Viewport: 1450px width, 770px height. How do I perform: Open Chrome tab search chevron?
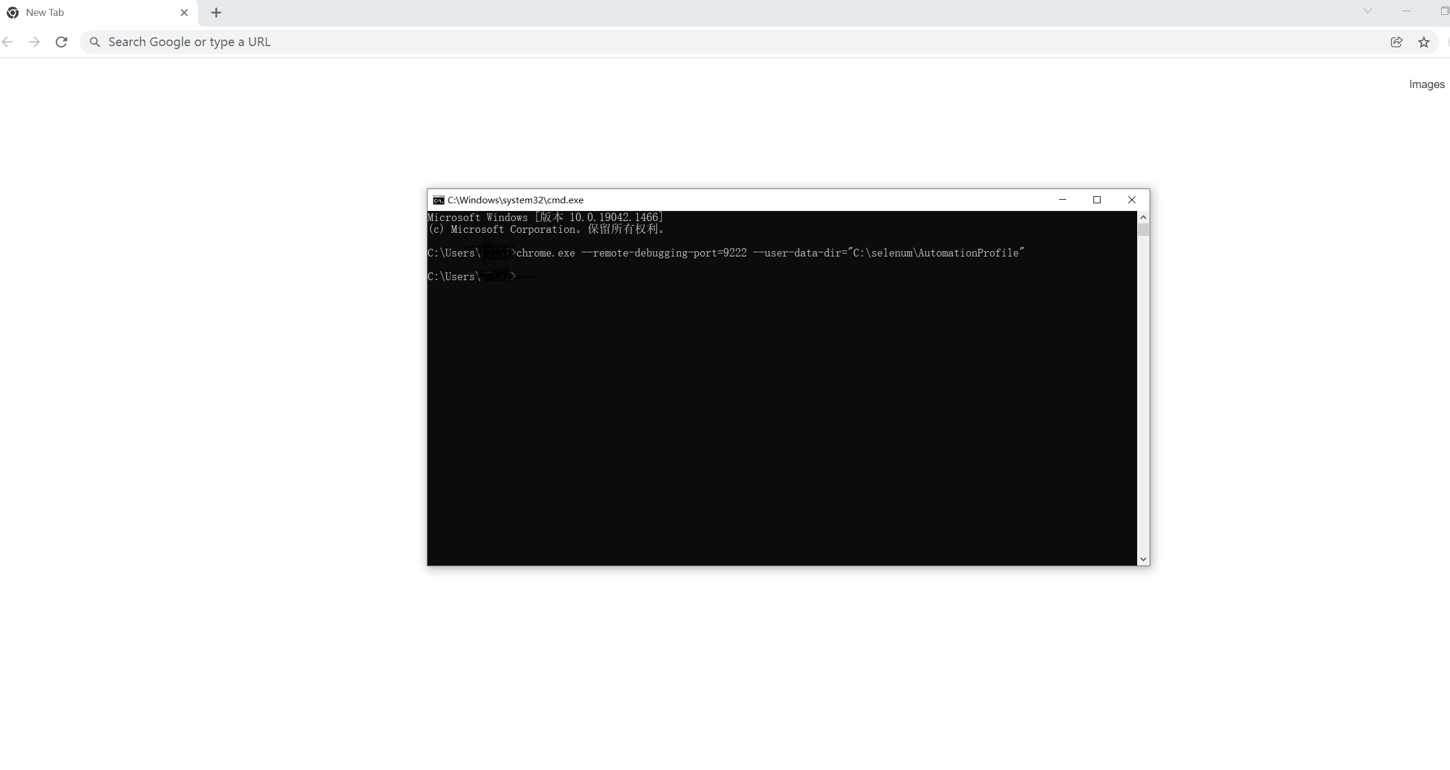click(1368, 11)
